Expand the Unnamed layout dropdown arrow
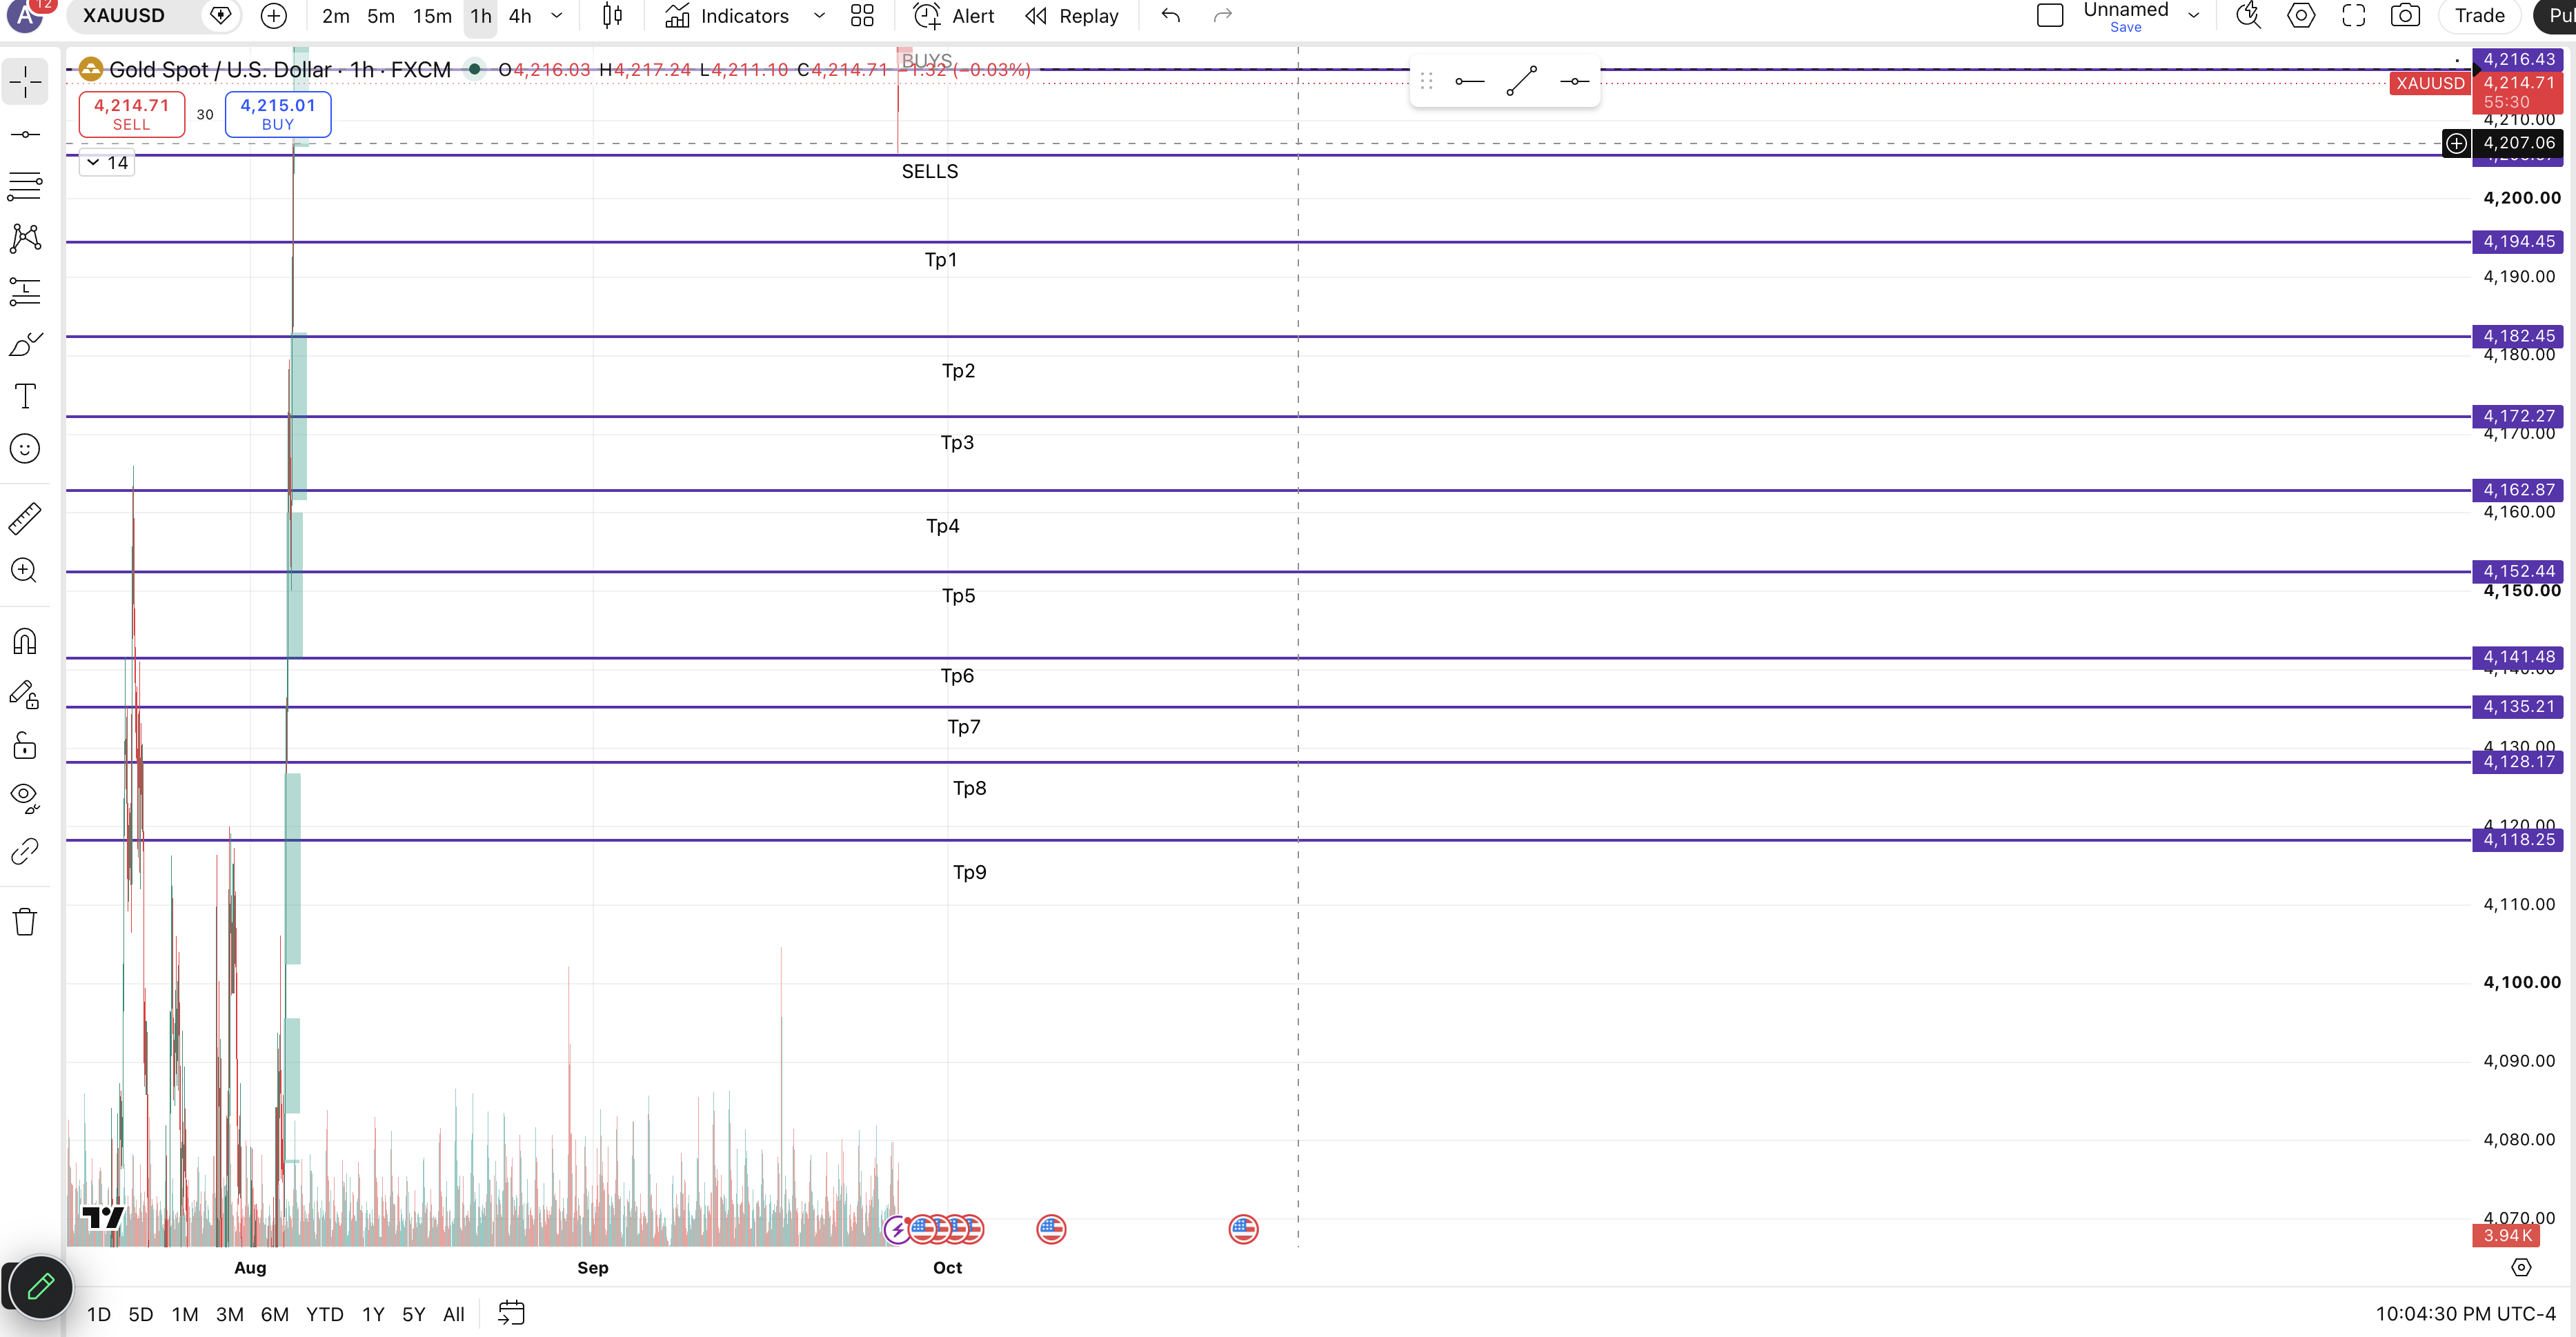The width and height of the screenshot is (2576, 1337). (x=2194, y=16)
